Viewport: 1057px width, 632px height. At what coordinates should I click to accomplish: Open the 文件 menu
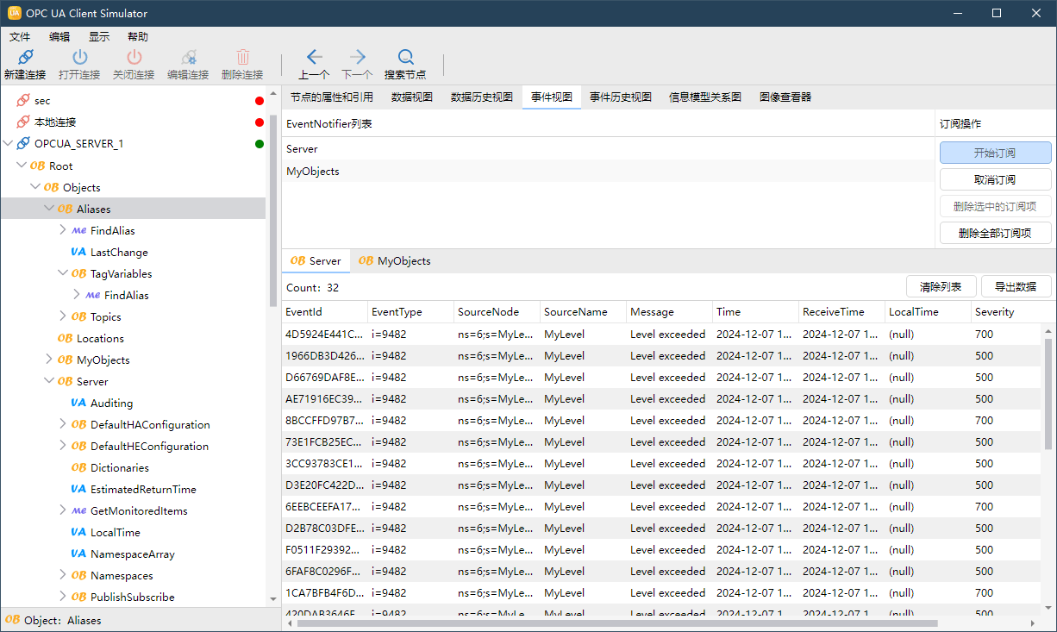tap(20, 37)
